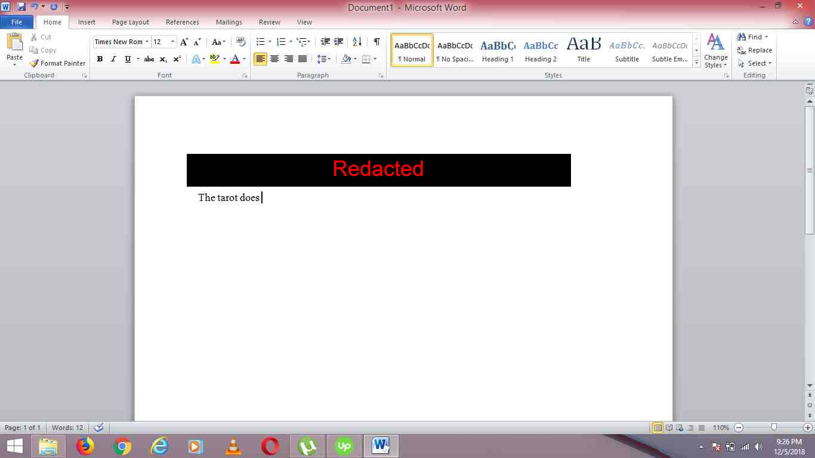Image resolution: width=815 pixels, height=458 pixels.
Task: Click the vertical scrollbar thumb
Action: pos(810,171)
